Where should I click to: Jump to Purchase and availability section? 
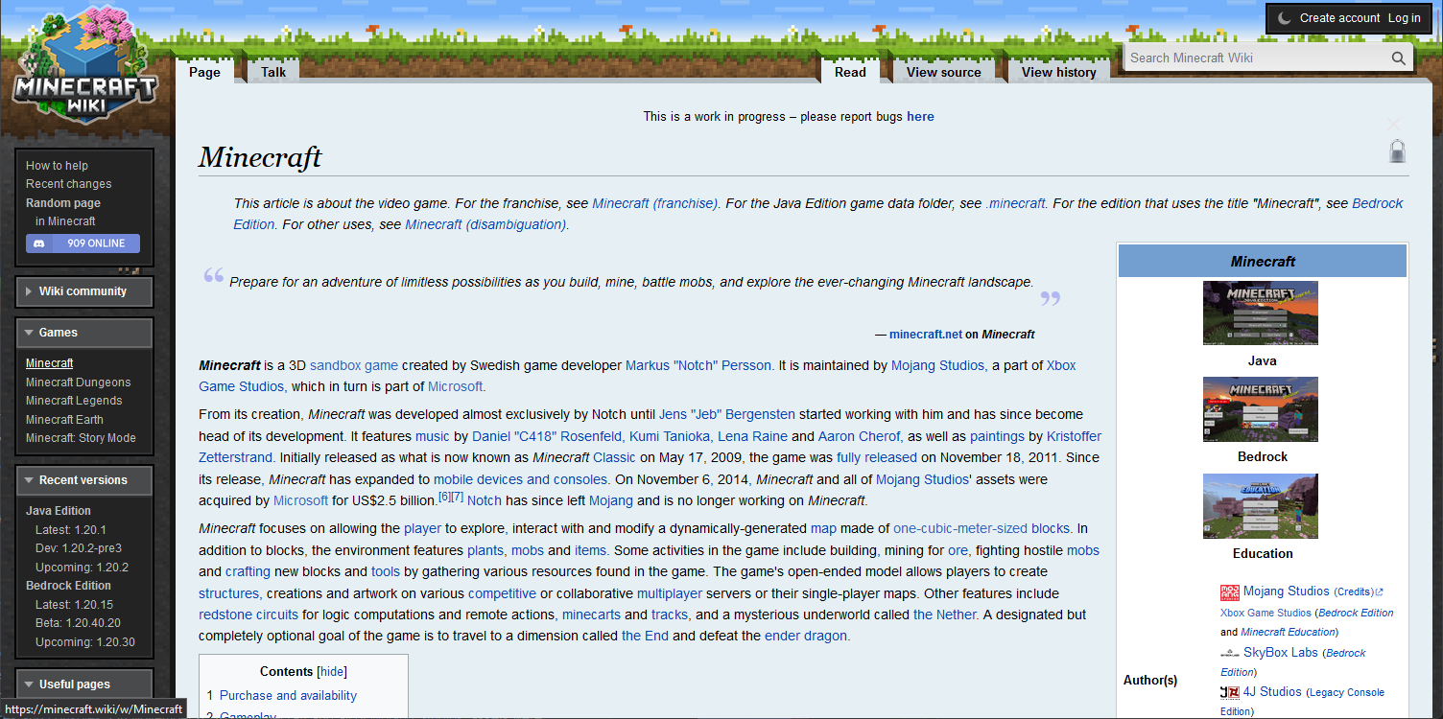click(288, 696)
